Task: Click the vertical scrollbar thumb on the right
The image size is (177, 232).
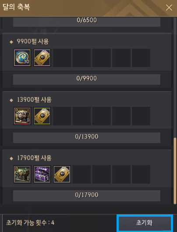Action: tap(175, 171)
